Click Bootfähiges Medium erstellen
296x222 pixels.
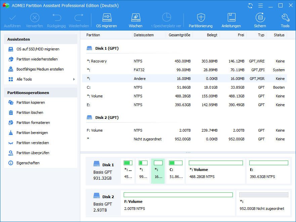(x=40, y=69)
